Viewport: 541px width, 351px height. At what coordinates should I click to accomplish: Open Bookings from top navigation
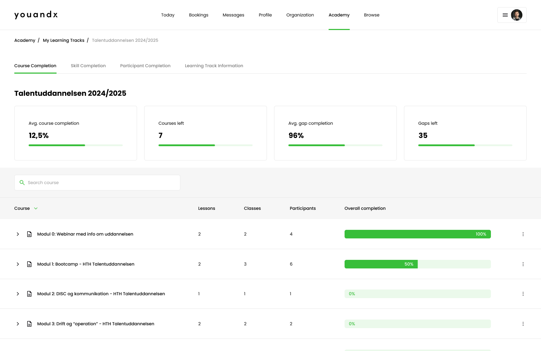pos(199,15)
